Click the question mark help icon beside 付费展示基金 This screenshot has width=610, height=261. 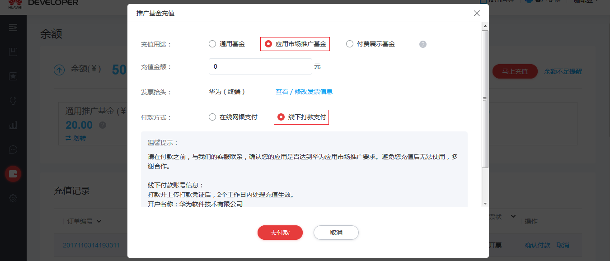[422, 44]
